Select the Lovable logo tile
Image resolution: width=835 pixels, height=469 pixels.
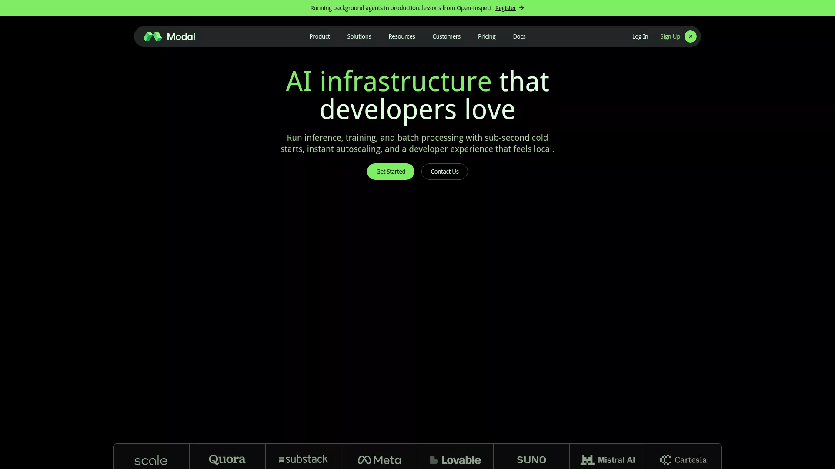[455, 456]
